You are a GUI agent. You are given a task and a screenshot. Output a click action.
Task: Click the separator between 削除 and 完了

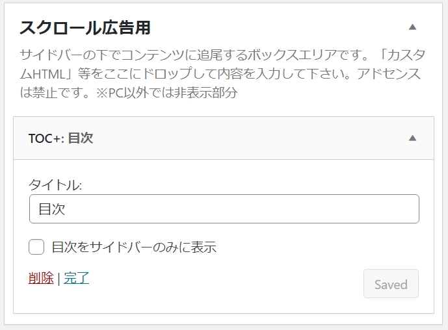pyautogui.click(x=59, y=279)
